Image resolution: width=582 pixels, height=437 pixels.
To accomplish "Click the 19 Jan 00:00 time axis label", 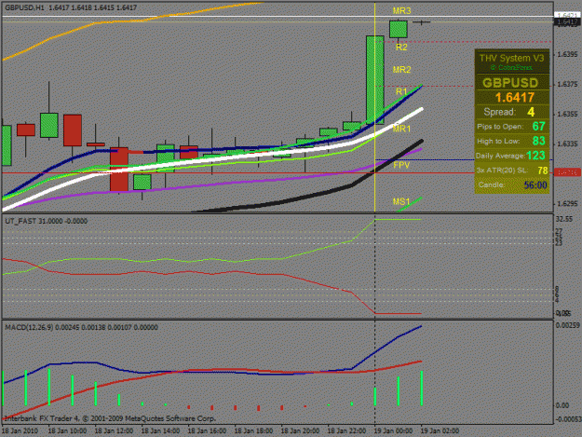I will point(393,431).
